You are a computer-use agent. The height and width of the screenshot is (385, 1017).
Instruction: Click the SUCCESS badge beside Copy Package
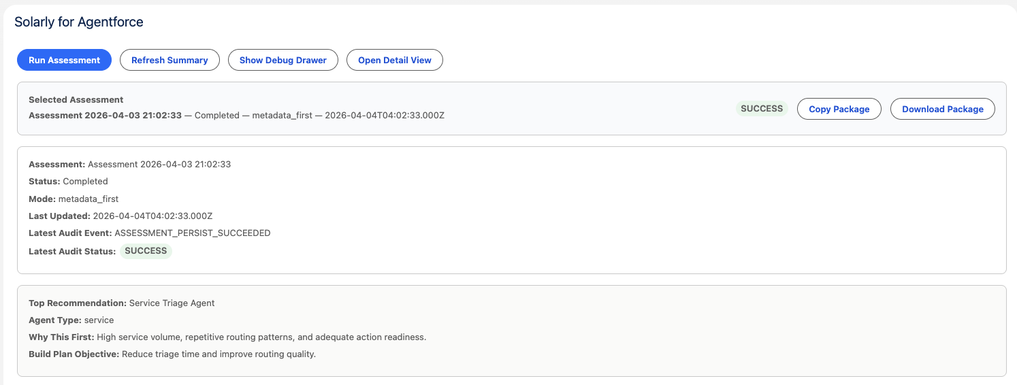click(762, 108)
